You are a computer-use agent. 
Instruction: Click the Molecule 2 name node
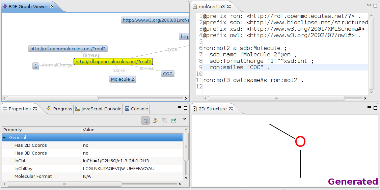(123, 79)
